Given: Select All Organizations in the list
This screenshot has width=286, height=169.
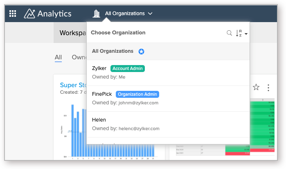Looking at the screenshot, I should [113, 51].
